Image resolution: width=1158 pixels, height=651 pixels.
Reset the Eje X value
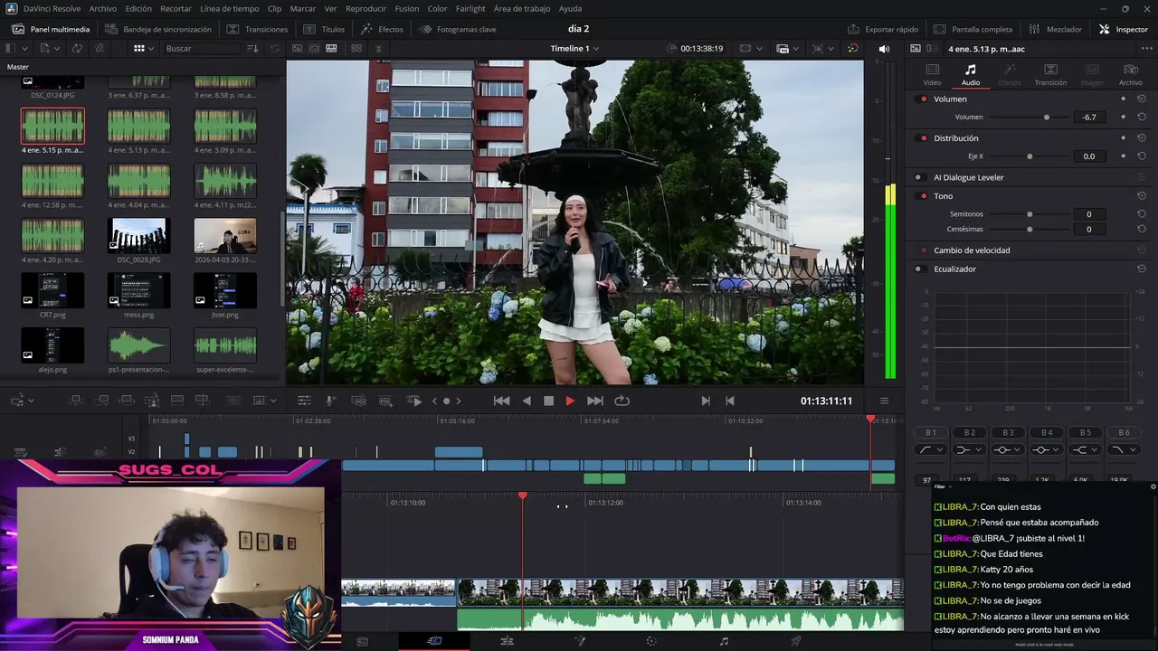pyautogui.click(x=1142, y=156)
